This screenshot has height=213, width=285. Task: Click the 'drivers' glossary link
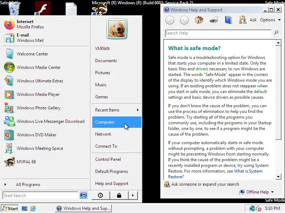click(202, 69)
